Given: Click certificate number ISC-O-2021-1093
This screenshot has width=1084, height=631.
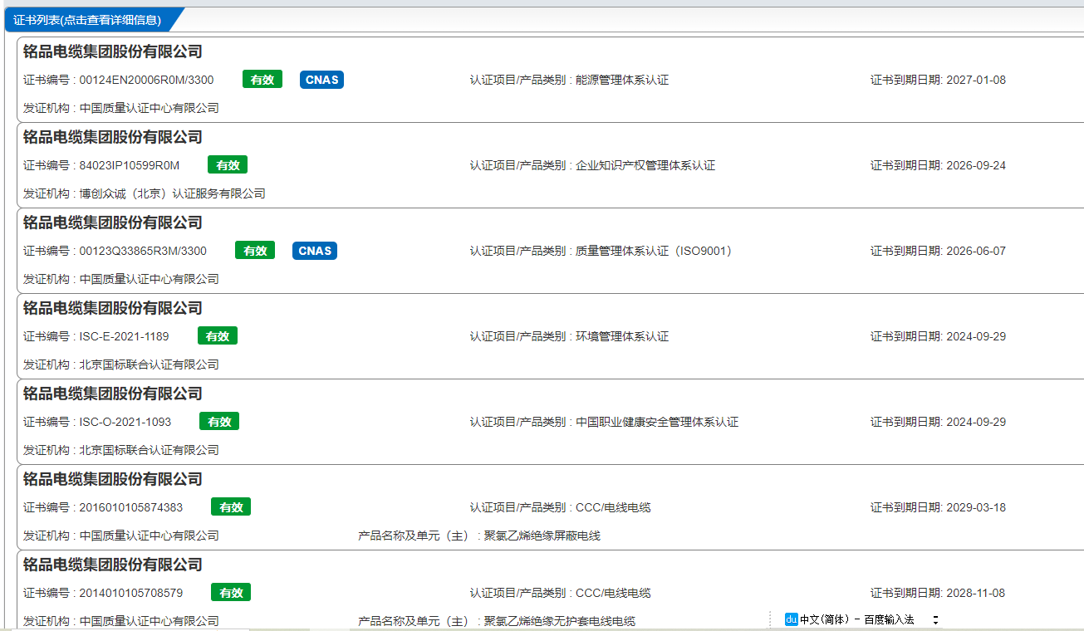Looking at the screenshot, I should (x=125, y=423).
